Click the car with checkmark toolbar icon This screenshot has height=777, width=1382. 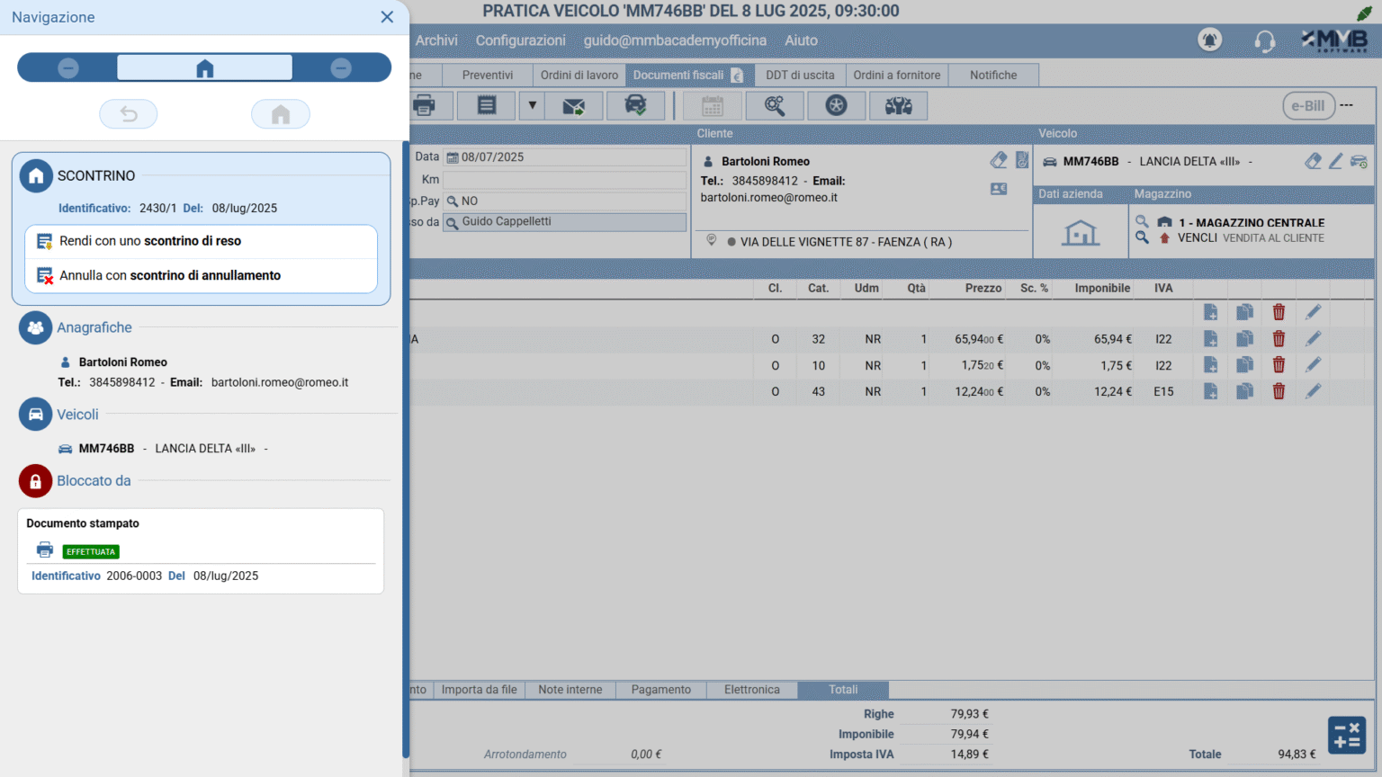(635, 106)
